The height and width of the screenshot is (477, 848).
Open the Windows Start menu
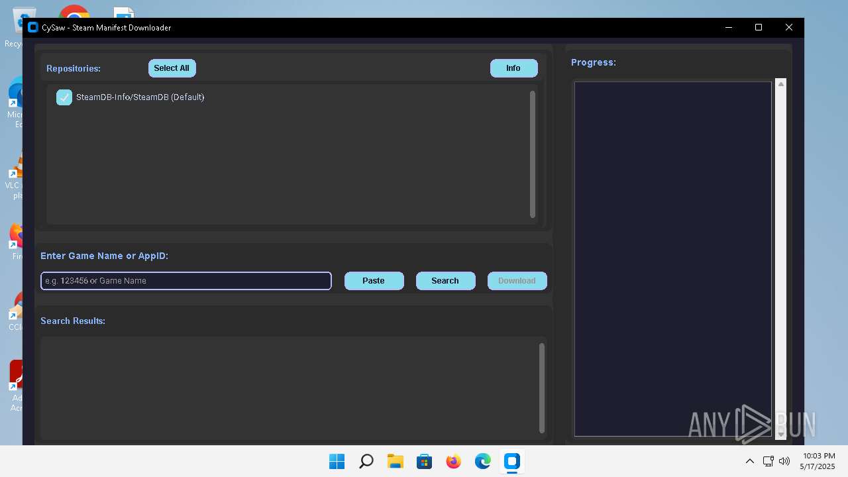[337, 462]
